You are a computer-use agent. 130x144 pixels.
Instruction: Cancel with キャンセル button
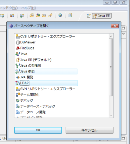click(90, 130)
